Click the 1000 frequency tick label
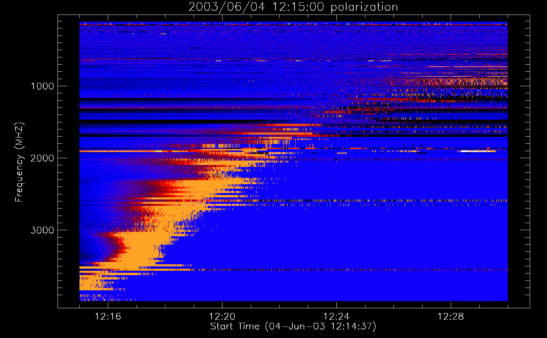Viewport: 547px width, 338px height. click(x=42, y=86)
